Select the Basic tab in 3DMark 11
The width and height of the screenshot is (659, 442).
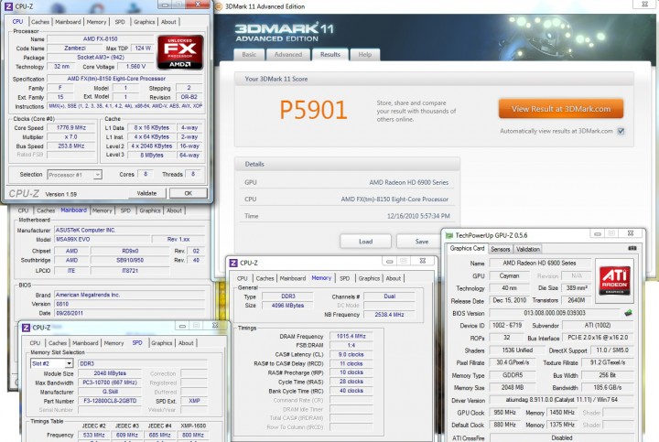click(249, 55)
